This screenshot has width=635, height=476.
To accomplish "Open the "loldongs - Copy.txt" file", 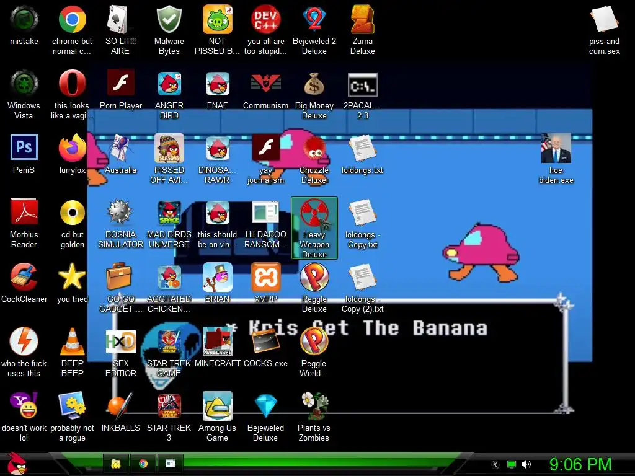I will [x=362, y=213].
